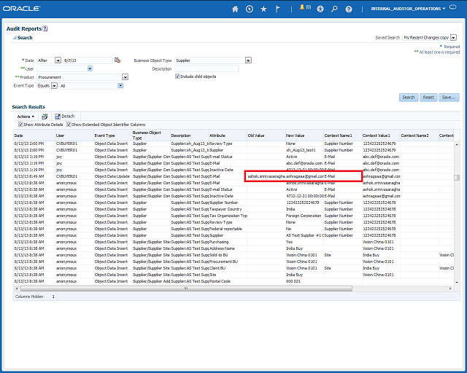The width and height of the screenshot is (467, 373).
Task: Select the Taxpayer Country attribute cell
Action: pos(228,209)
